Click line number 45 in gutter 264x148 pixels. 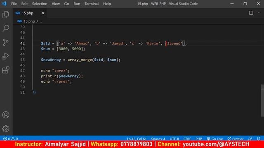click(22, 60)
